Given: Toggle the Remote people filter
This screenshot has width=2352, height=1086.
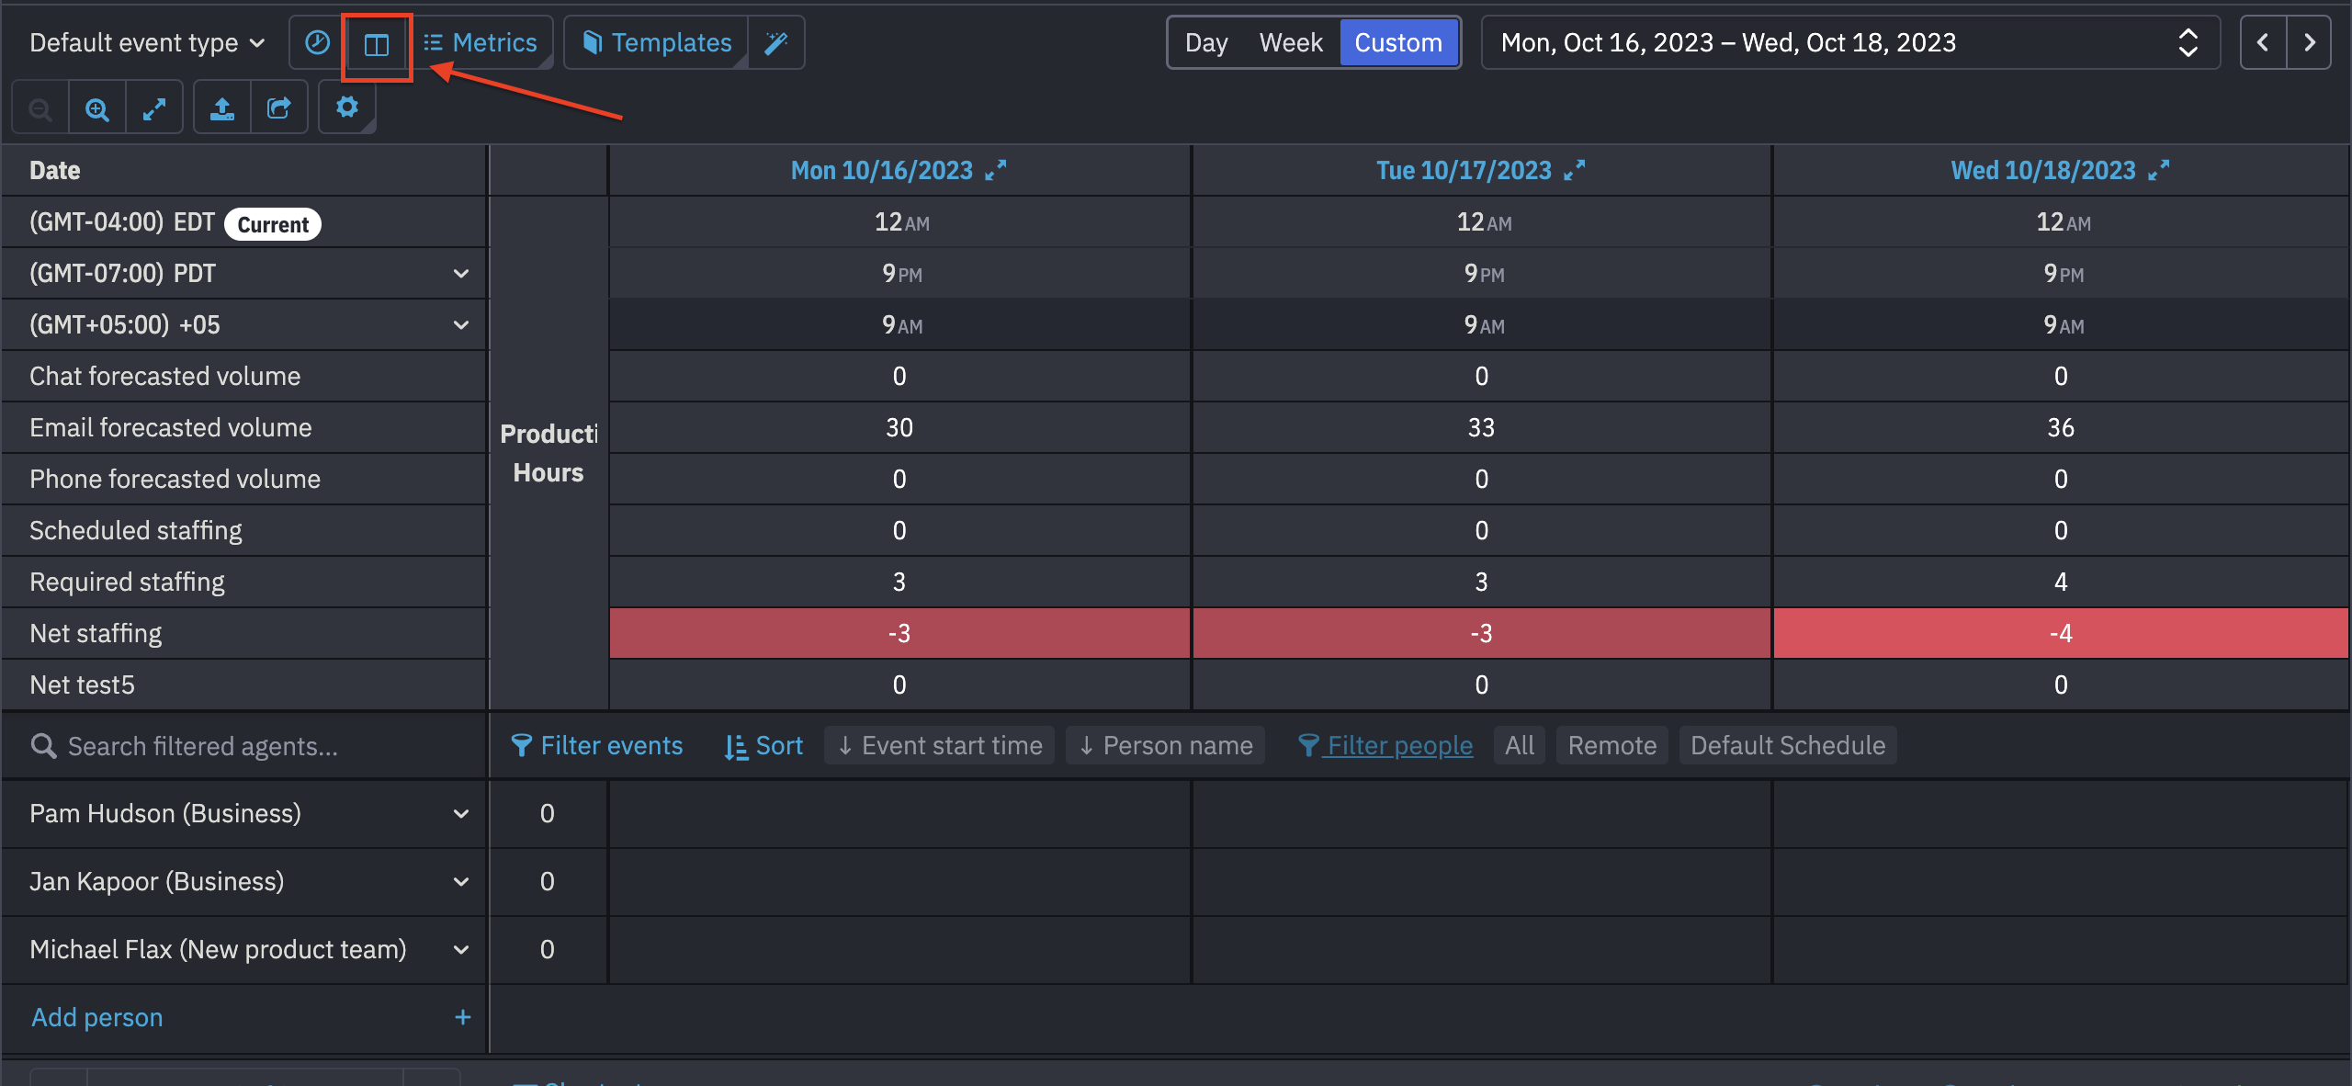Looking at the screenshot, I should click(x=1611, y=745).
